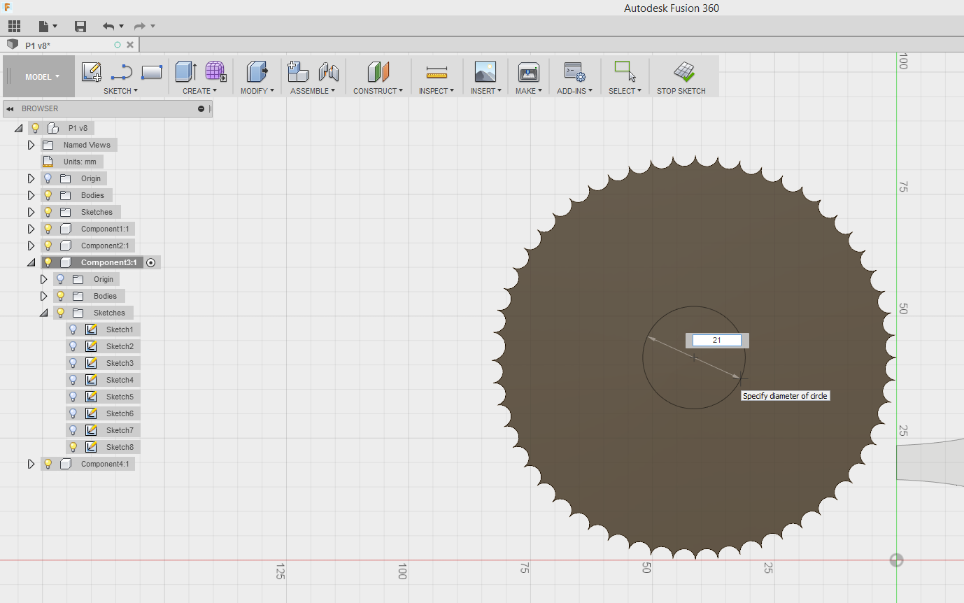964x603 pixels.
Task: Hide Sketch8 using its light bulb
Action: [x=73, y=447]
